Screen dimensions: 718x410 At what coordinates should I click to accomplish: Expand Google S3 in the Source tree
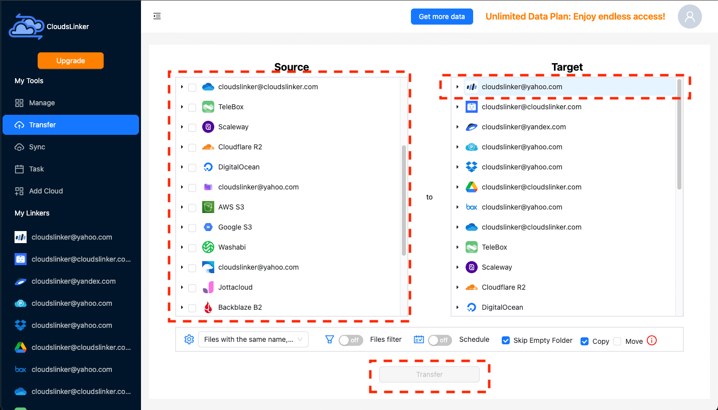tap(182, 227)
